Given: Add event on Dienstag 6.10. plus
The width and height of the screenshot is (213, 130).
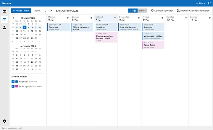Looking at the screenshot, I should (x=91, y=18).
